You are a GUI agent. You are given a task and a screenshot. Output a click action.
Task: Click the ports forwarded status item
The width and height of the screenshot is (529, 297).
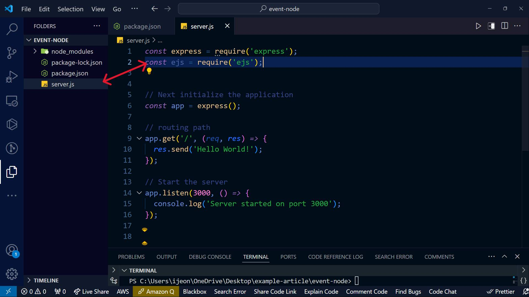click(60, 291)
